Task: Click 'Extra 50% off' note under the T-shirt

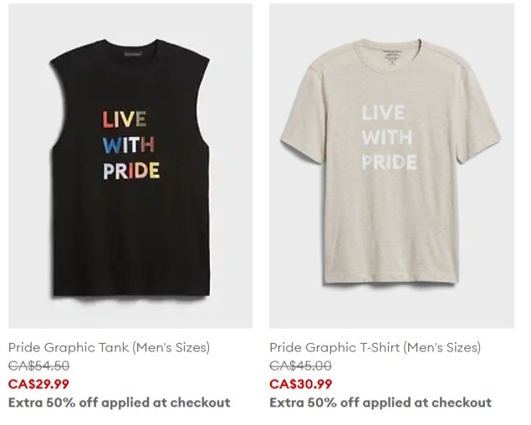Action: coord(380,402)
